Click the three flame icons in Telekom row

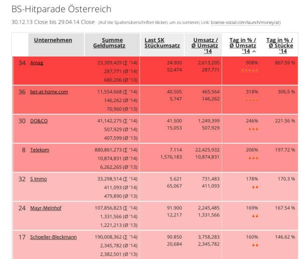[x=252, y=158]
